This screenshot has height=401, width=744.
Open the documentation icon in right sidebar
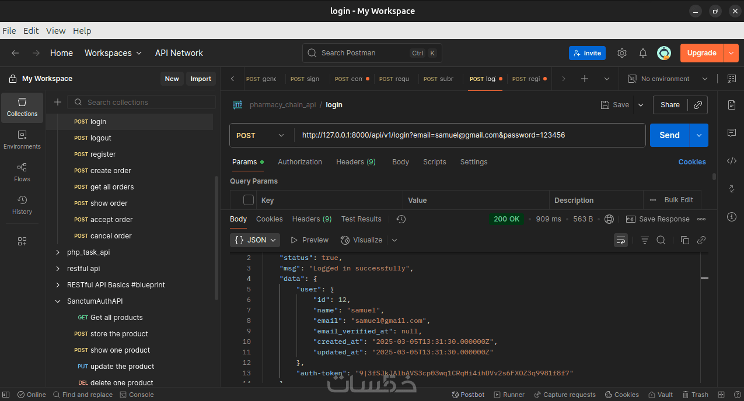click(x=732, y=105)
